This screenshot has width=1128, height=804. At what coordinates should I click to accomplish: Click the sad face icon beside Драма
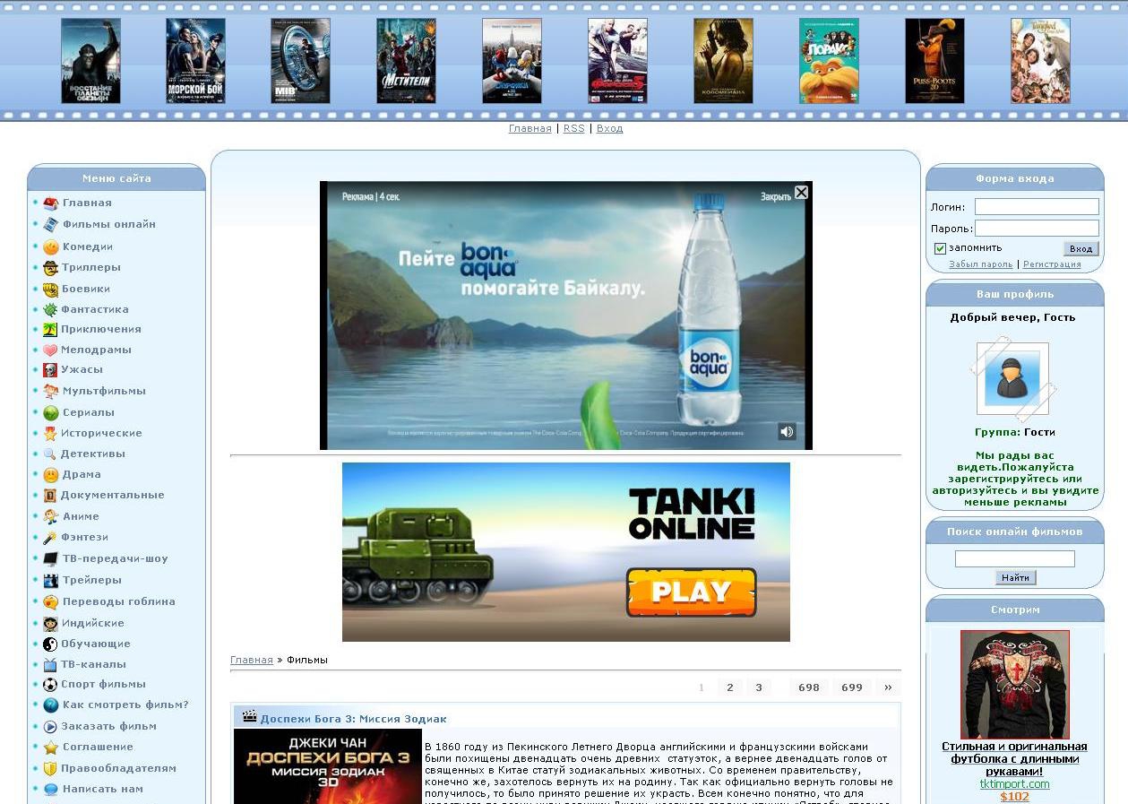coord(50,475)
